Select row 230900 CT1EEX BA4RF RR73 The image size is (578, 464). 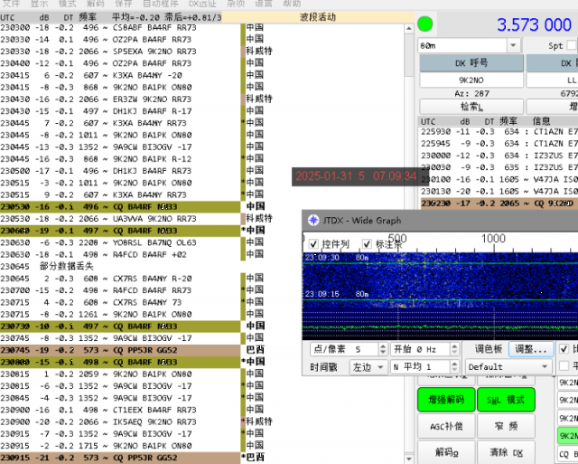pyautogui.click(x=120, y=410)
